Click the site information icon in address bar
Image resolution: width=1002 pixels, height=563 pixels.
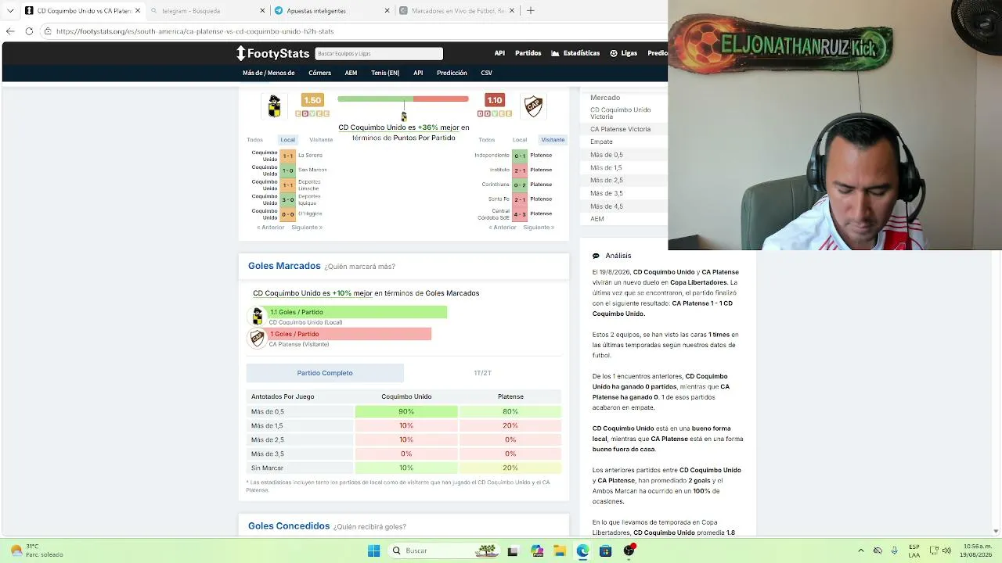pyautogui.click(x=48, y=31)
